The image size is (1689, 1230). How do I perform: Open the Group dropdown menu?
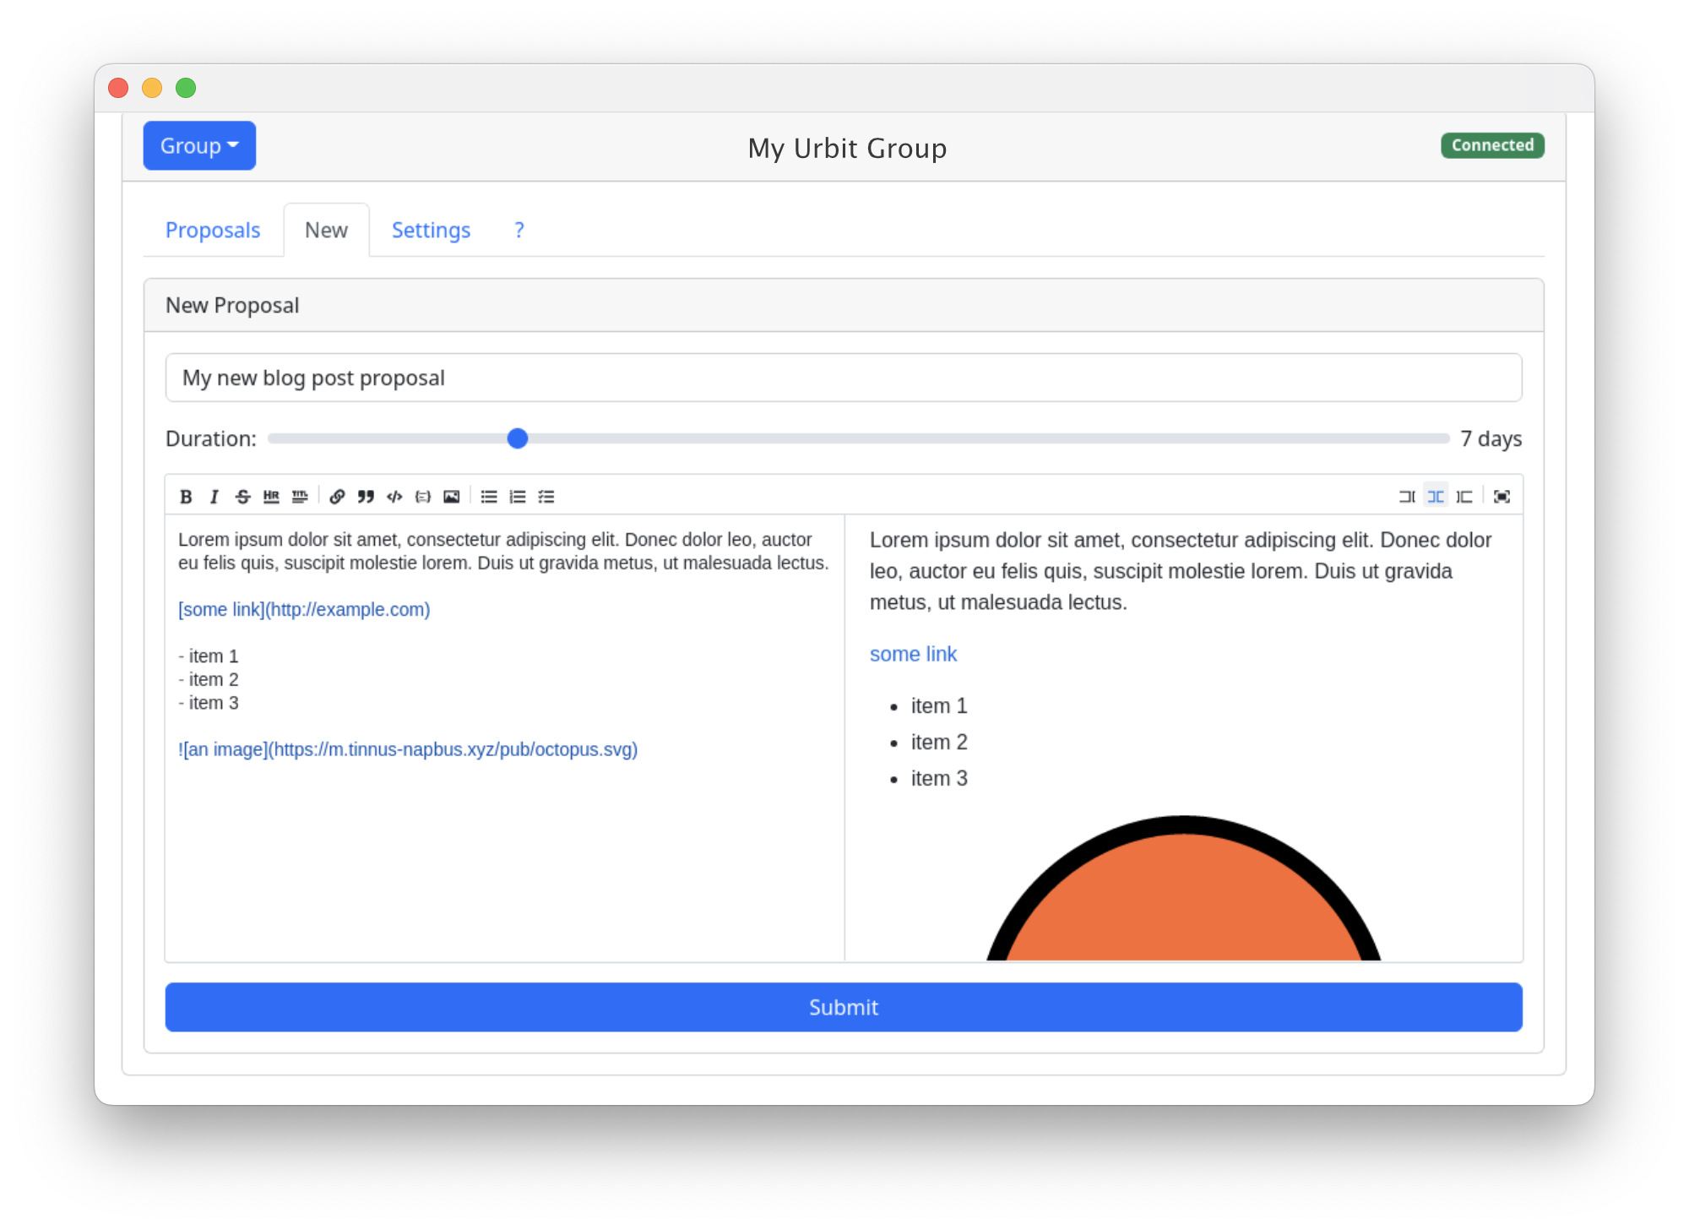(199, 145)
